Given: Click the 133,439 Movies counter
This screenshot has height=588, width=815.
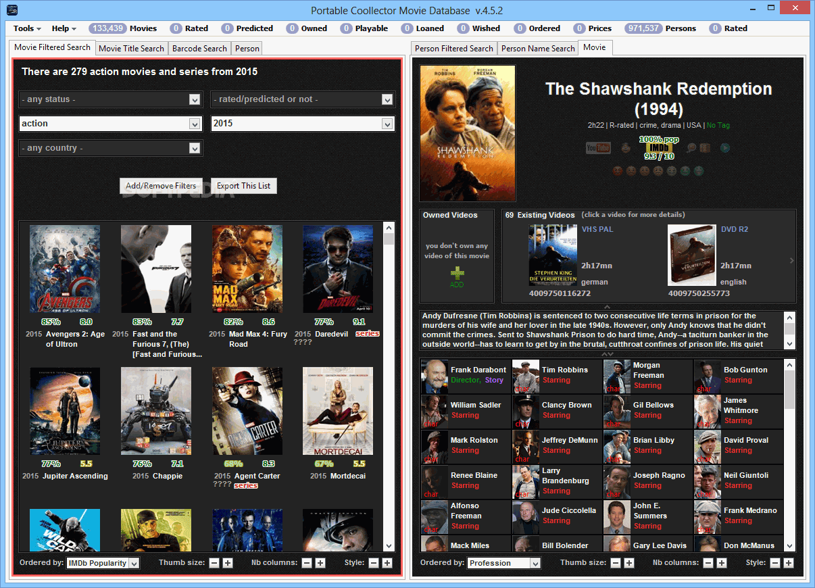Looking at the screenshot, I should (122, 28).
